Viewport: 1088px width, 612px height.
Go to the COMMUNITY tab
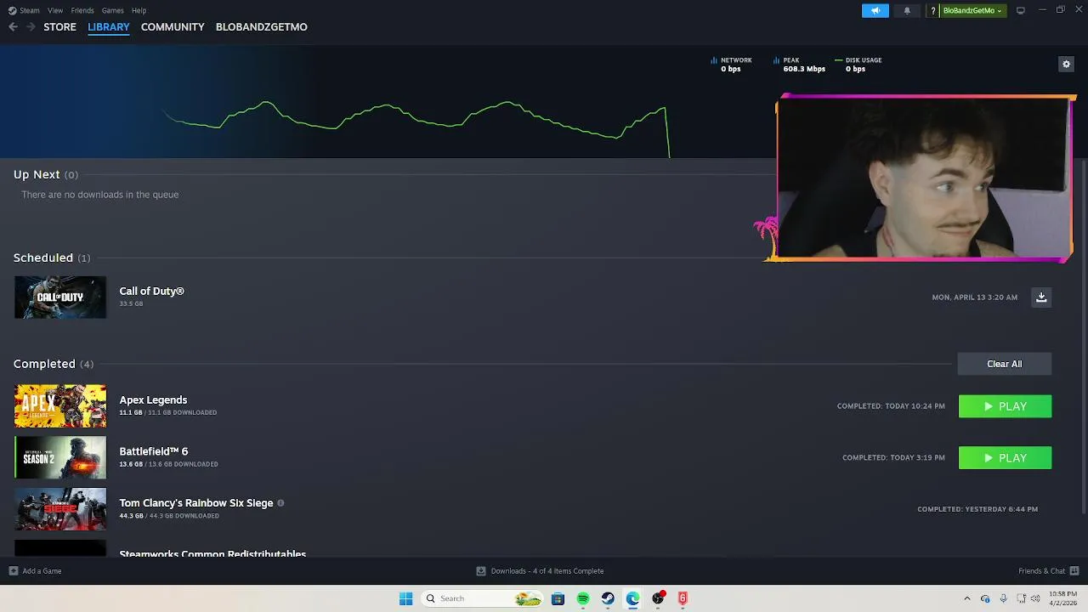pos(173,27)
